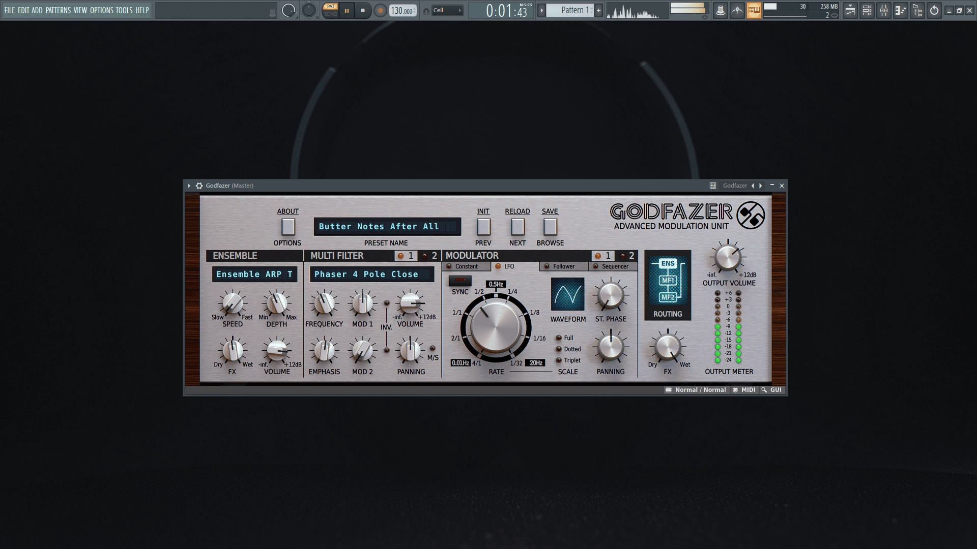This screenshot has height=549, width=977.
Task: Open Godfazer plugin options arrow menu
Action: click(189, 186)
